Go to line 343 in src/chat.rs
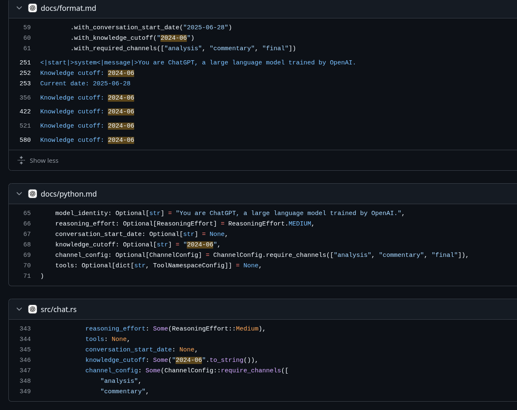This screenshot has width=517, height=410. [x=25, y=328]
